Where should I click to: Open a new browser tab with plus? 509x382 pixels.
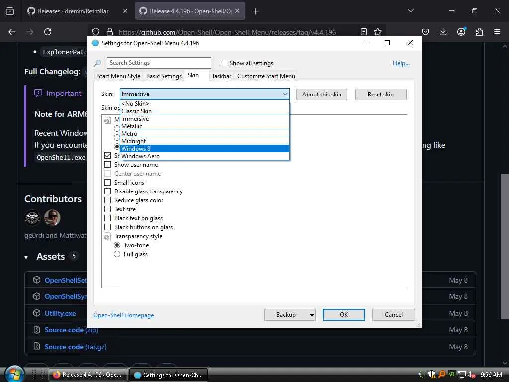(256, 11)
